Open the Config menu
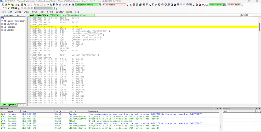Screen dimensions: 261x132 point(50,12)
